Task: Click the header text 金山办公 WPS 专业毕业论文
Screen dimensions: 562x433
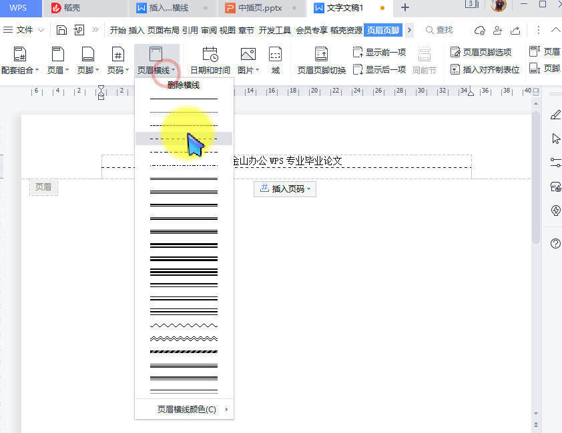Action: (287, 161)
